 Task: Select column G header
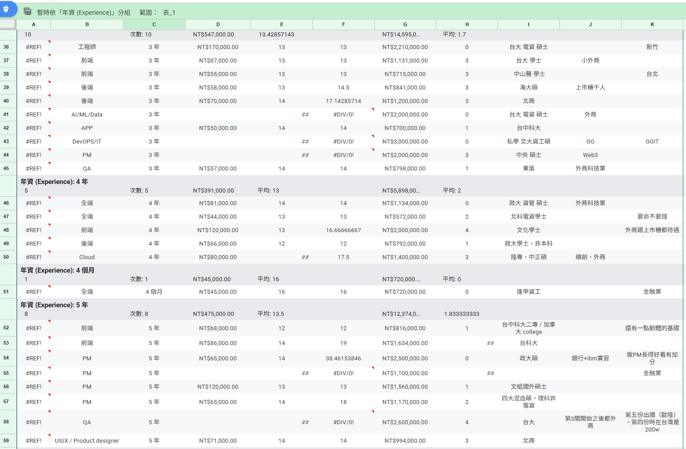click(405, 24)
